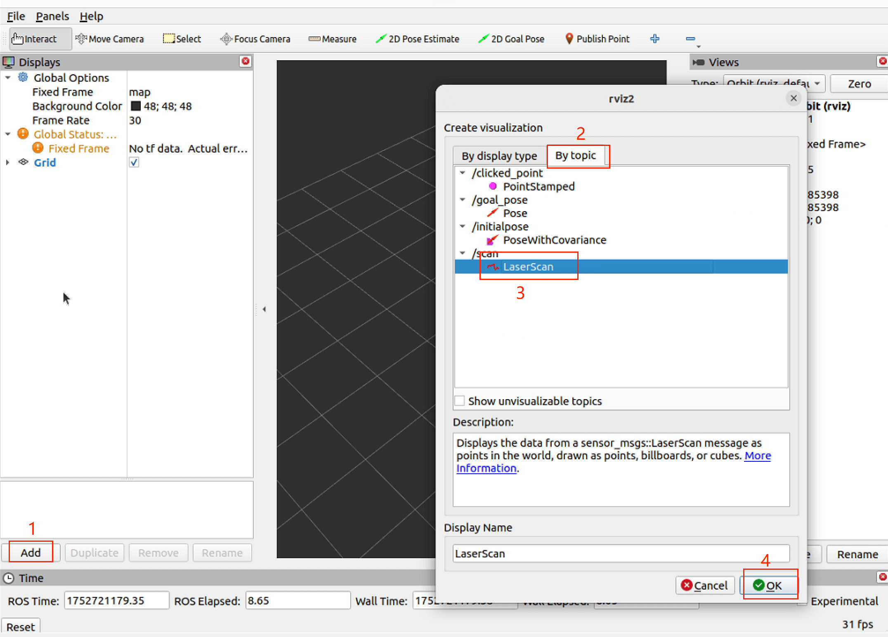Click the minus remove-tool icon
Image resolution: width=888 pixels, height=637 pixels.
tap(690, 39)
